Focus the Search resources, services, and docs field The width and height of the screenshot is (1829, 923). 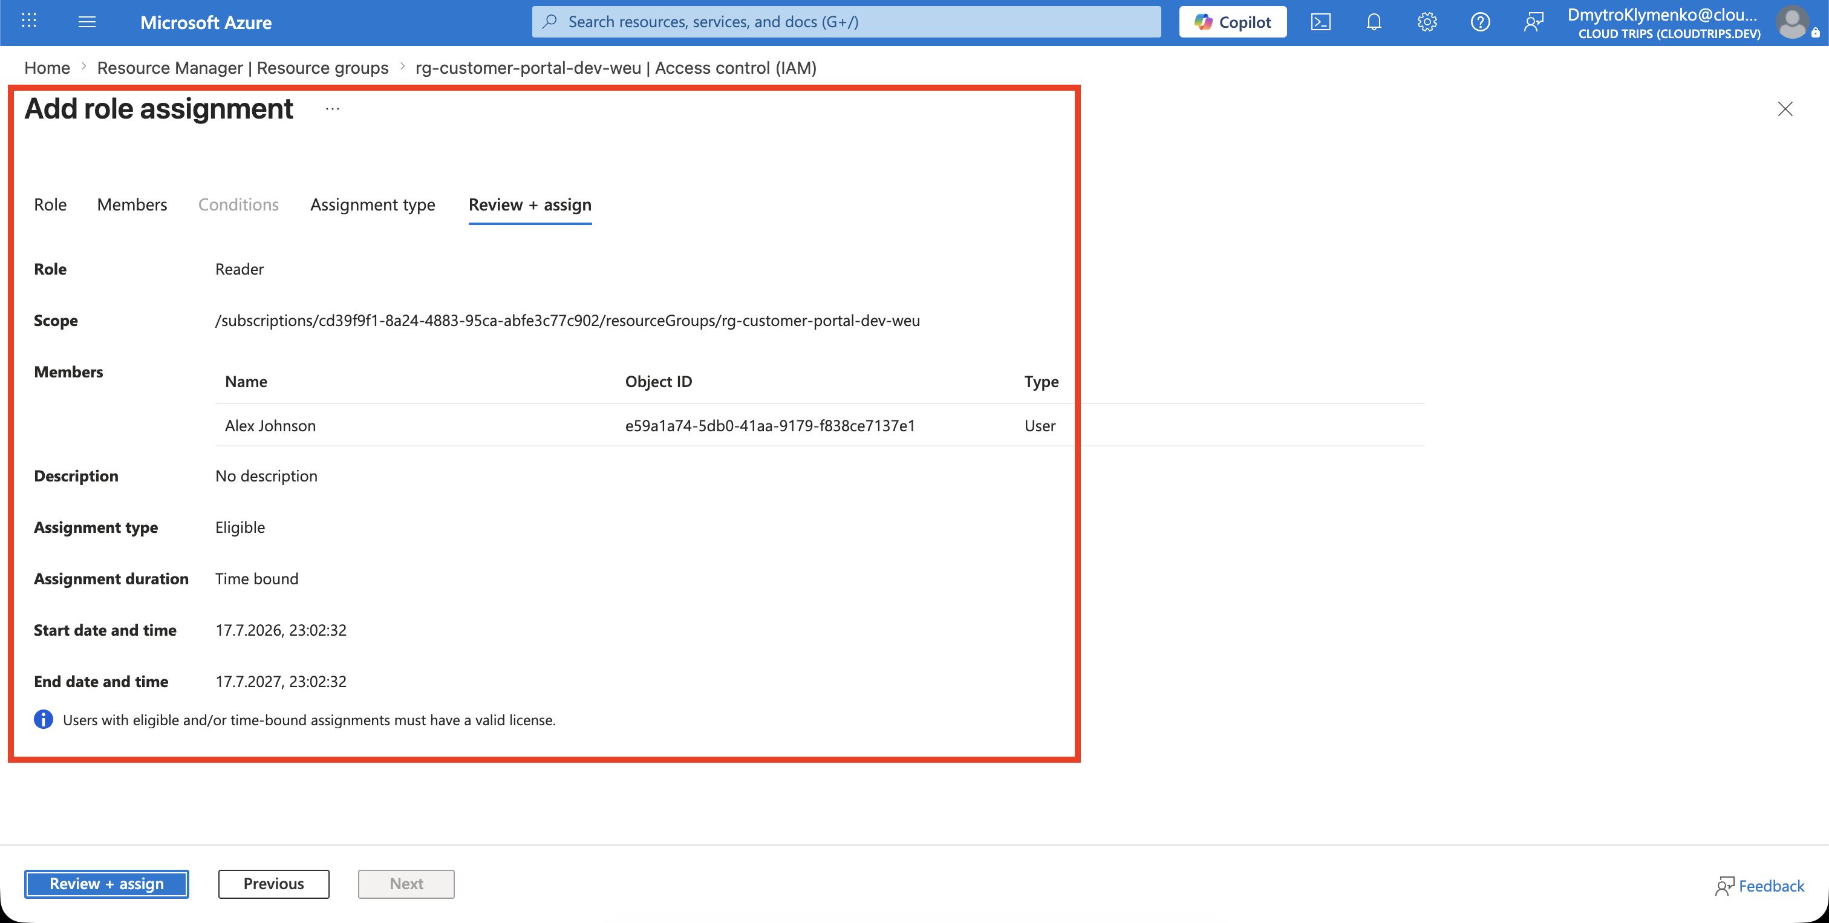coord(846,22)
